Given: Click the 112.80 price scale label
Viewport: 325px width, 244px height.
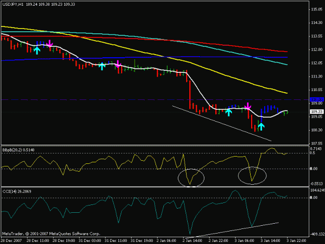Looking at the screenshot, I should (x=317, y=50).
